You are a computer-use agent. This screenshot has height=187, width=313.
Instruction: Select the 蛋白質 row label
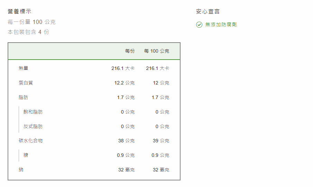pos(26,83)
